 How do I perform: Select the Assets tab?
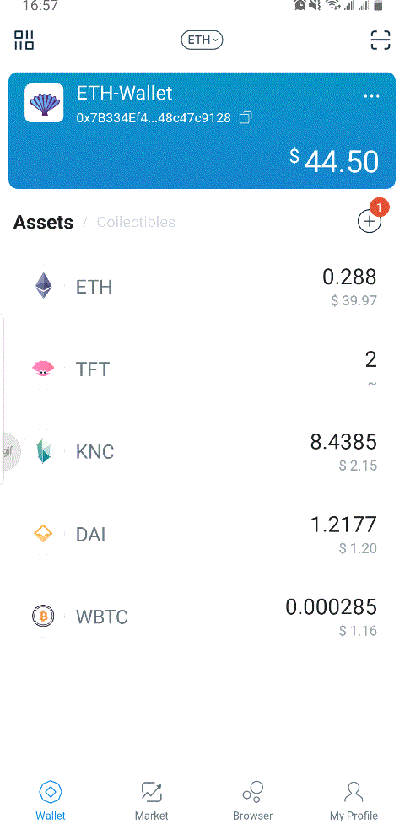point(43,222)
